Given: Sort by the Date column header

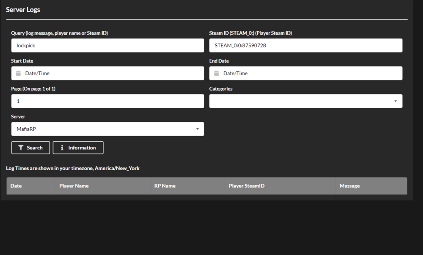Looking at the screenshot, I should pos(16,186).
